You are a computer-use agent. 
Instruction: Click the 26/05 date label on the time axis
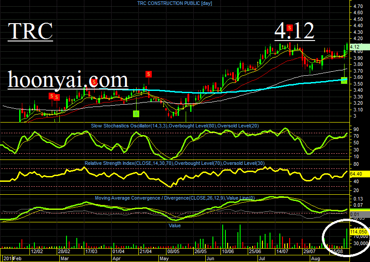(x=200, y=251)
